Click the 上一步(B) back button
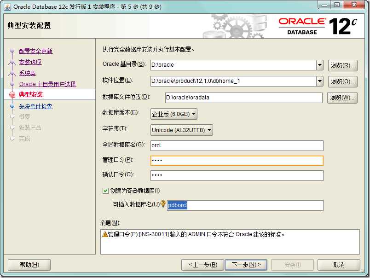Screen dimensions: 370x278 [x=202, y=265]
